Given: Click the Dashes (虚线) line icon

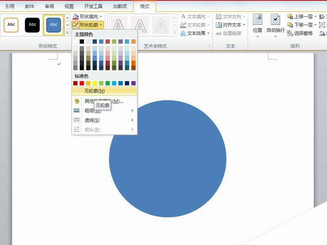Looking at the screenshot, I should pos(76,120).
